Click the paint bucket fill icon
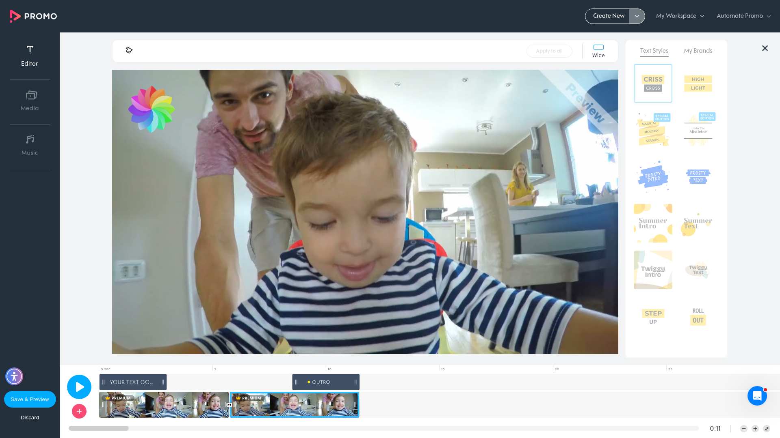Image resolution: width=780 pixels, height=438 pixels. click(129, 50)
